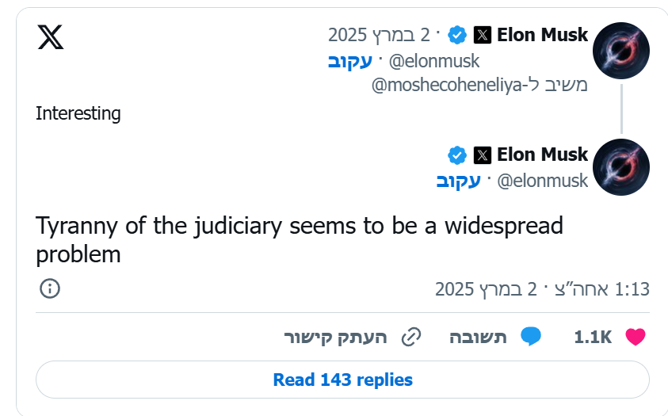Image resolution: width=668 pixels, height=416 pixels.
Task: Click the reply speech bubble icon
Action: tap(530, 337)
